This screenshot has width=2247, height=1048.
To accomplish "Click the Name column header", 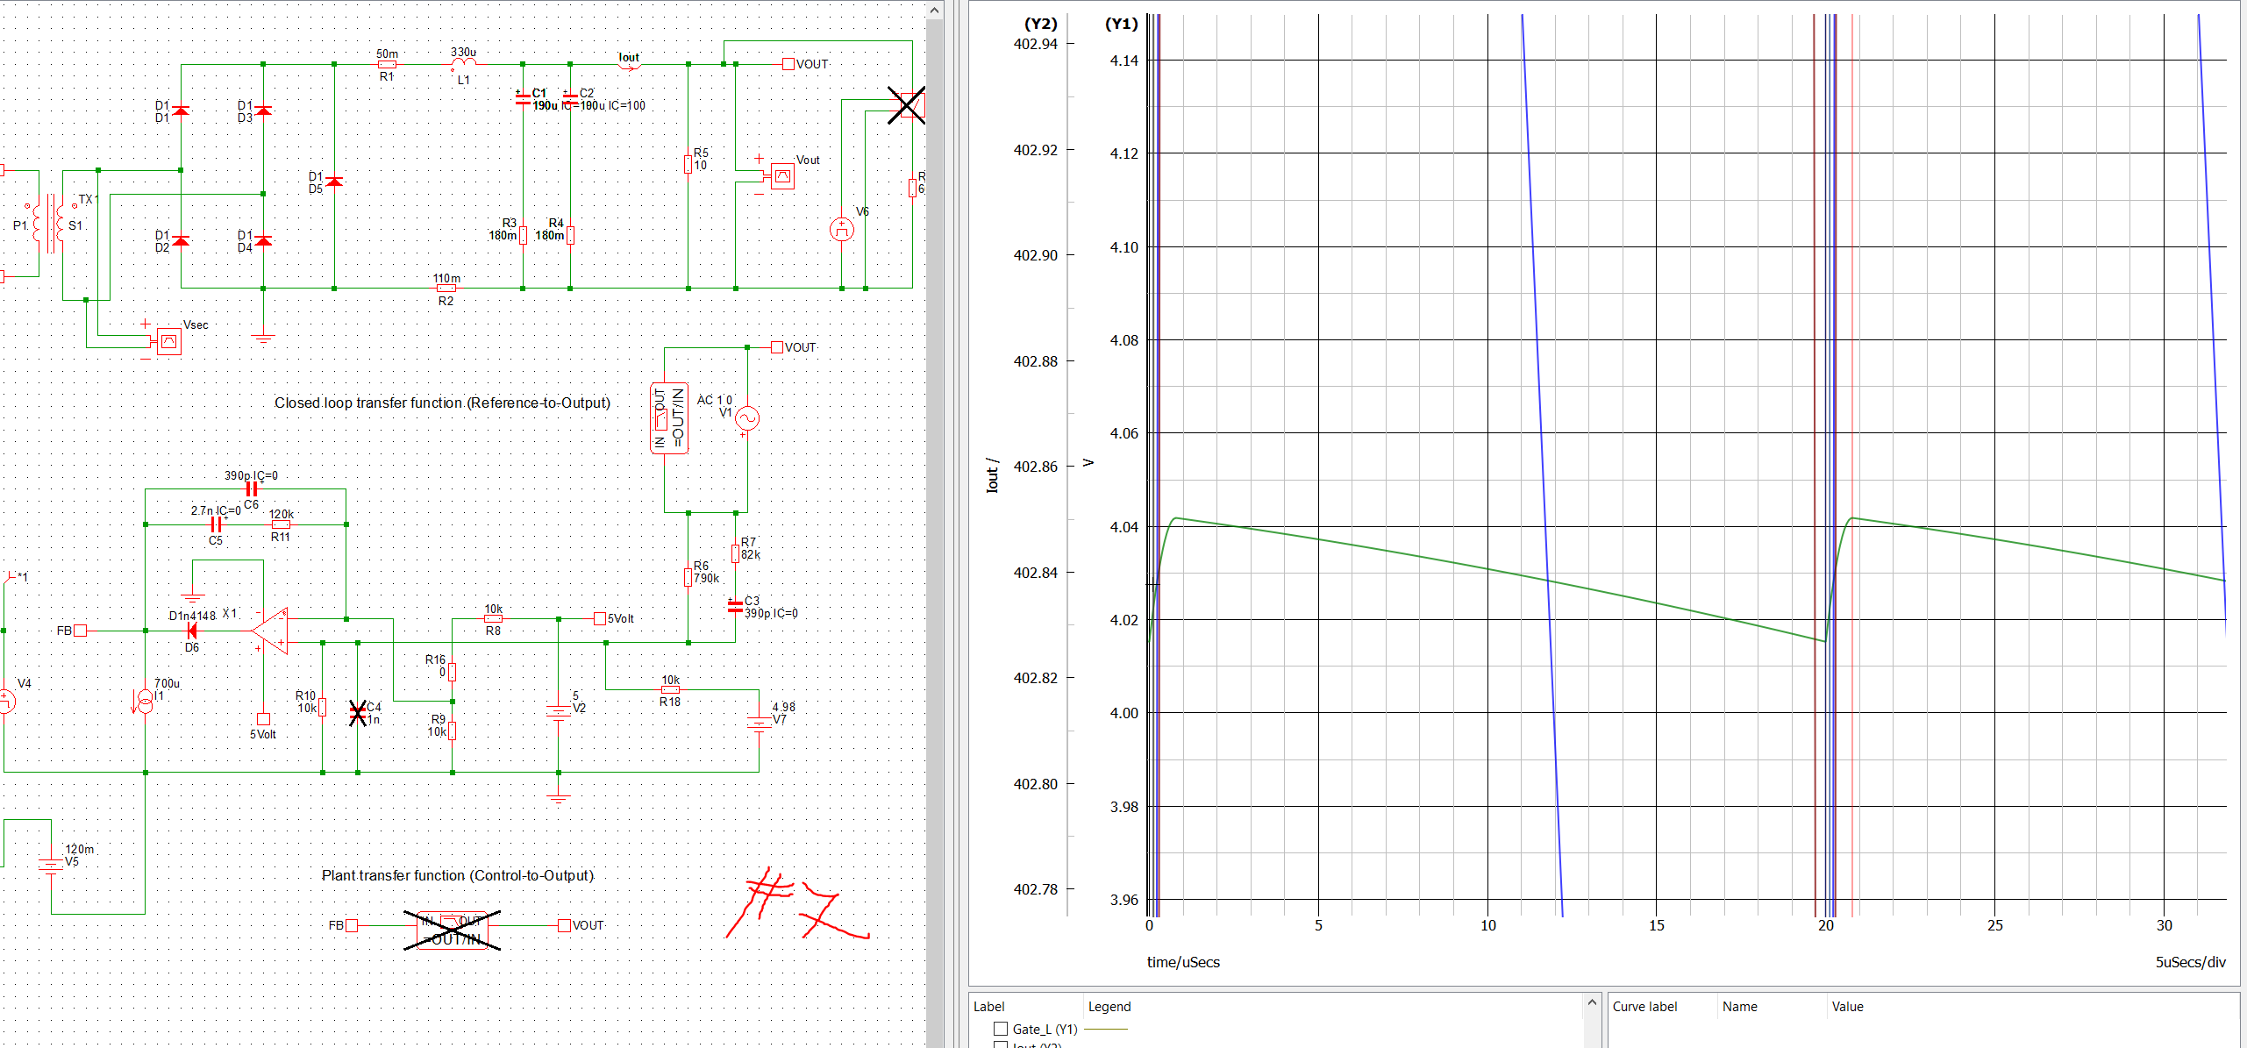I will tap(1740, 1007).
